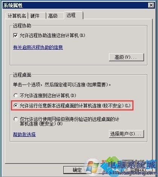Select the 远程 tab
Image resolution: width=158 pixels, height=177 pixels.
pos(74,15)
